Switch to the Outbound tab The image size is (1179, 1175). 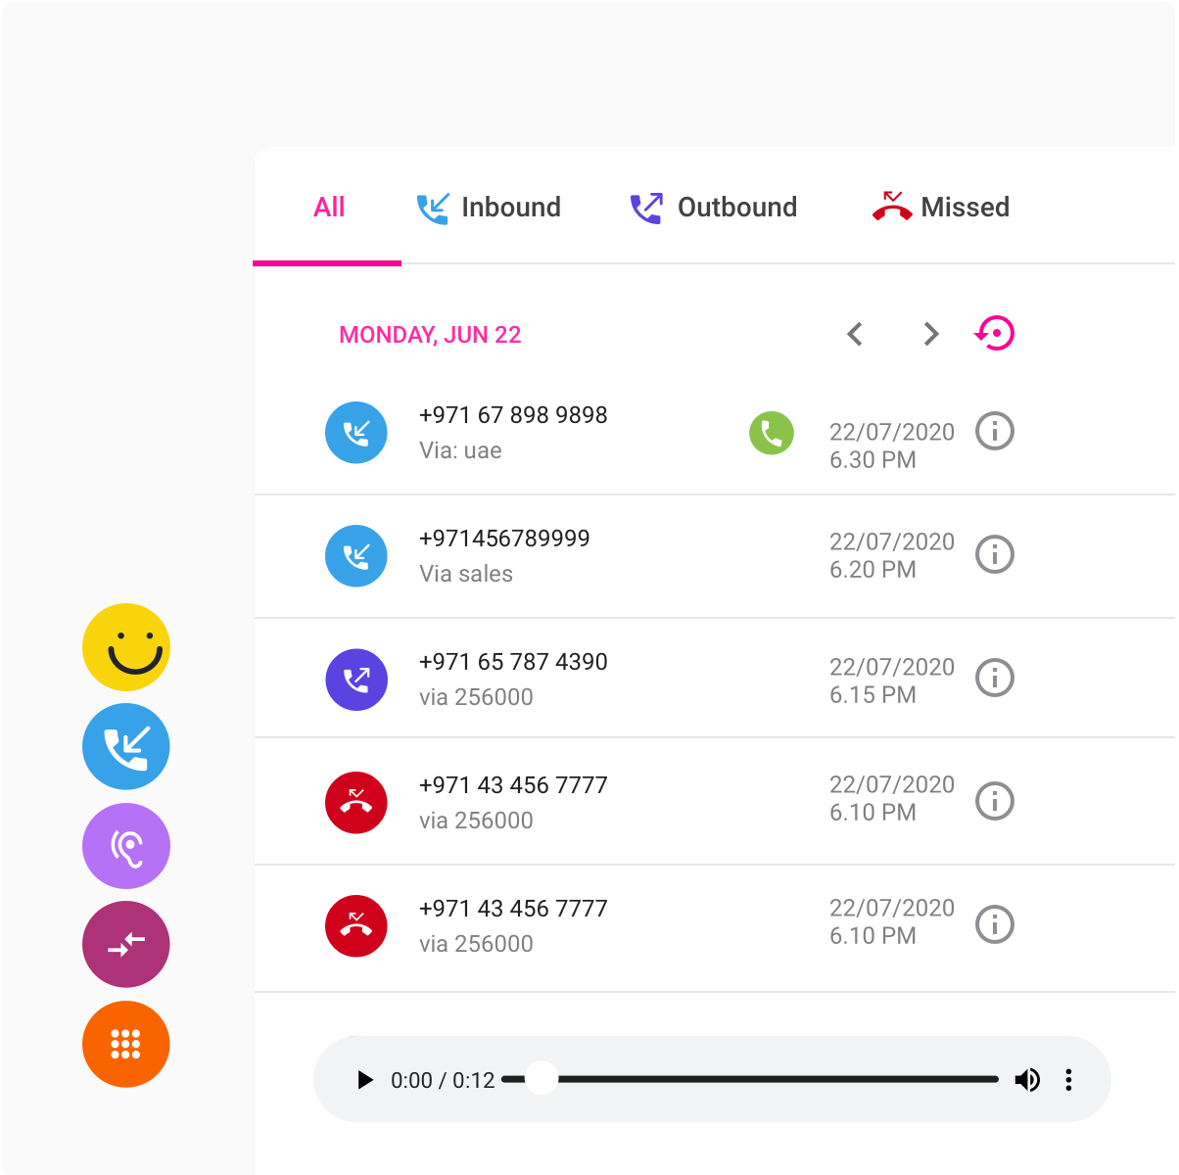pyautogui.click(x=713, y=208)
